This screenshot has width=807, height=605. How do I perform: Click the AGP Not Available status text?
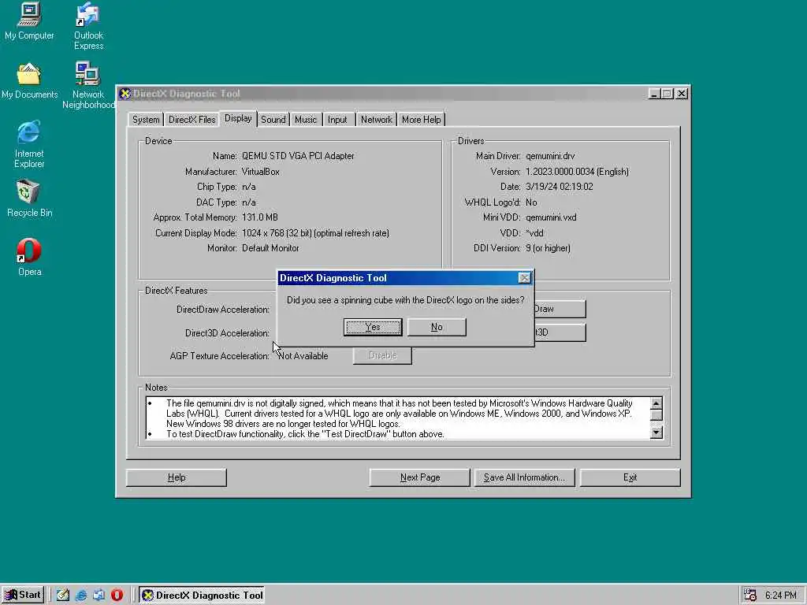(303, 356)
